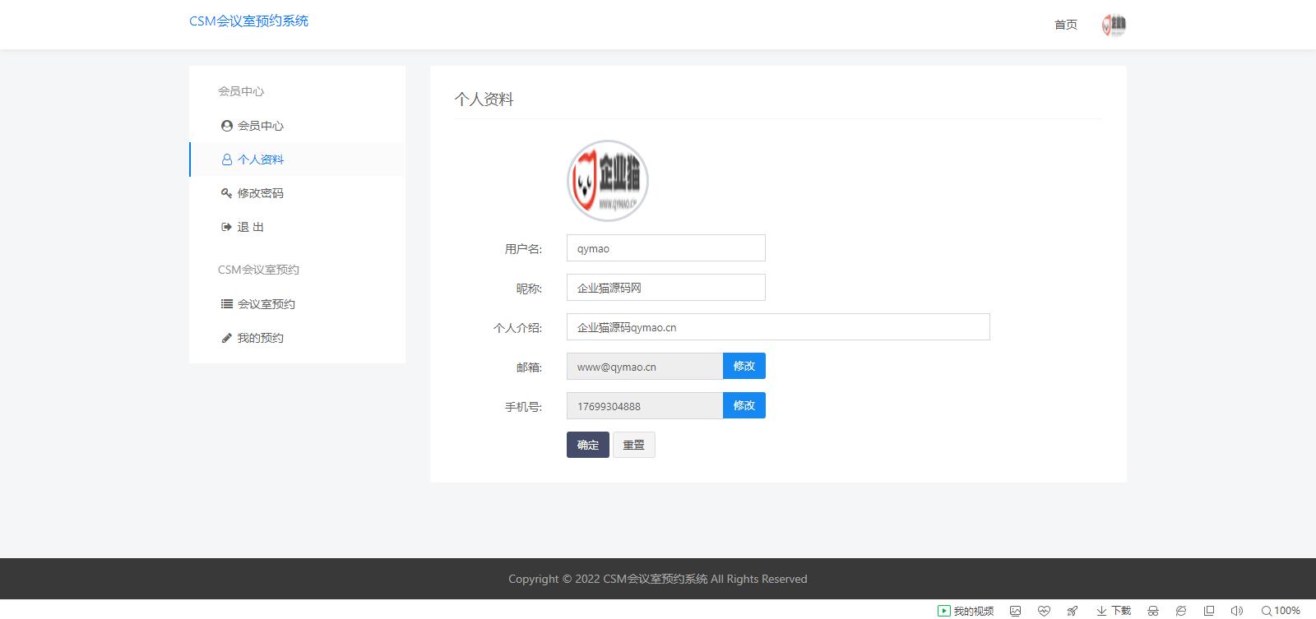Image resolution: width=1316 pixels, height=619 pixels.
Task: Go to 修改密码 in the sidebar
Action: [297, 193]
